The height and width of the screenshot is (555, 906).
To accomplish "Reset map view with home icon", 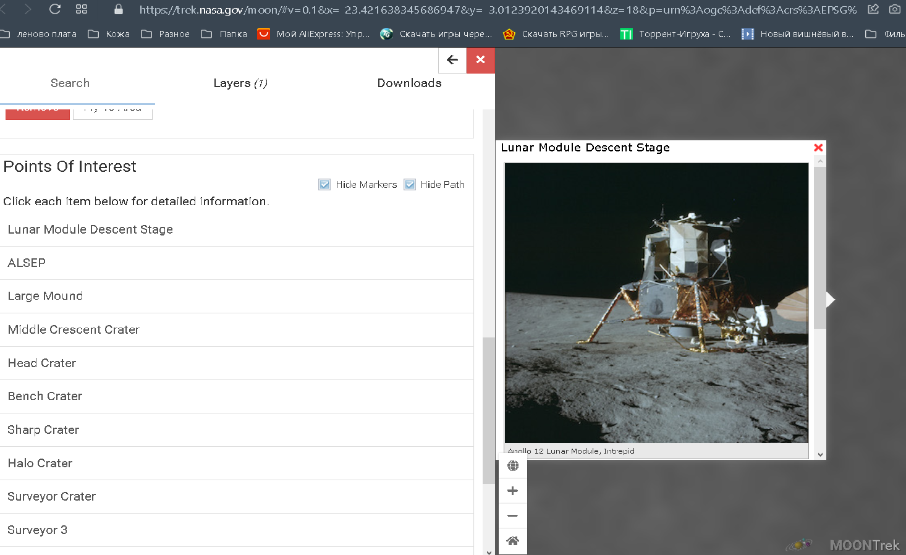I will pos(513,541).
